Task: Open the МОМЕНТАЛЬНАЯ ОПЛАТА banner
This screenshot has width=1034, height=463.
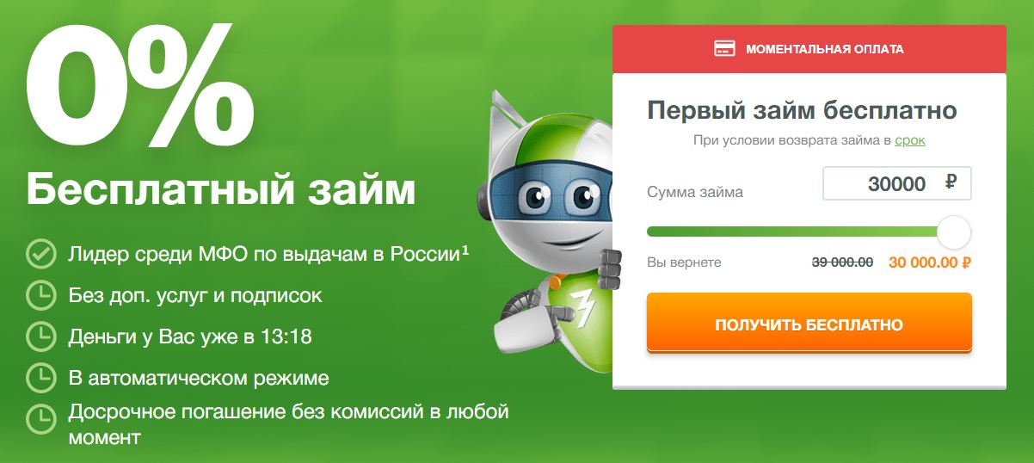Action: pyautogui.click(x=809, y=49)
